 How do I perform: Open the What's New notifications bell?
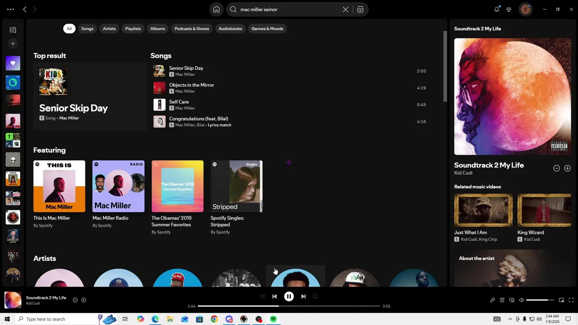tap(497, 9)
